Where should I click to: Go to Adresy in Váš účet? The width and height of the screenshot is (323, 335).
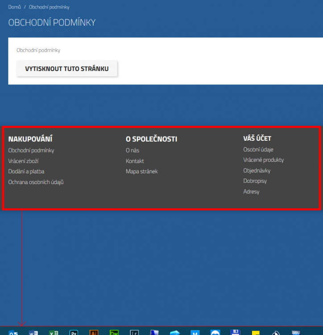pos(251,192)
